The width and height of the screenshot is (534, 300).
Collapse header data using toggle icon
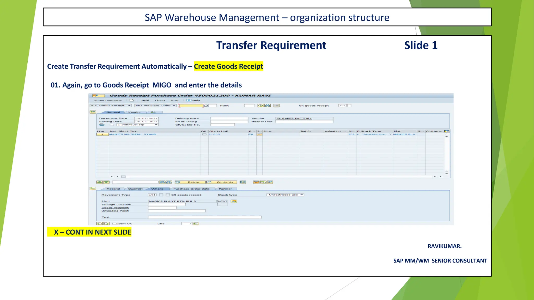(93, 112)
